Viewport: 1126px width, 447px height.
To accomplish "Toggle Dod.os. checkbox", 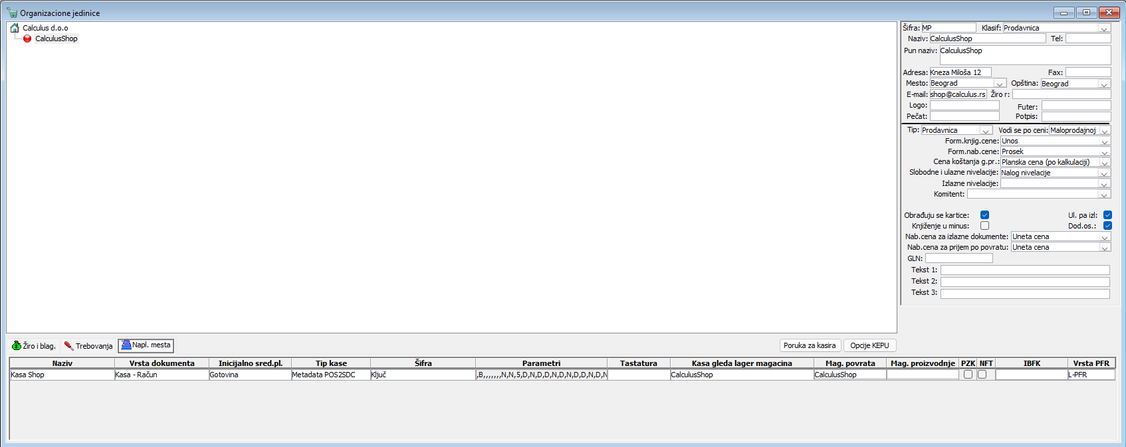I will [x=1107, y=226].
